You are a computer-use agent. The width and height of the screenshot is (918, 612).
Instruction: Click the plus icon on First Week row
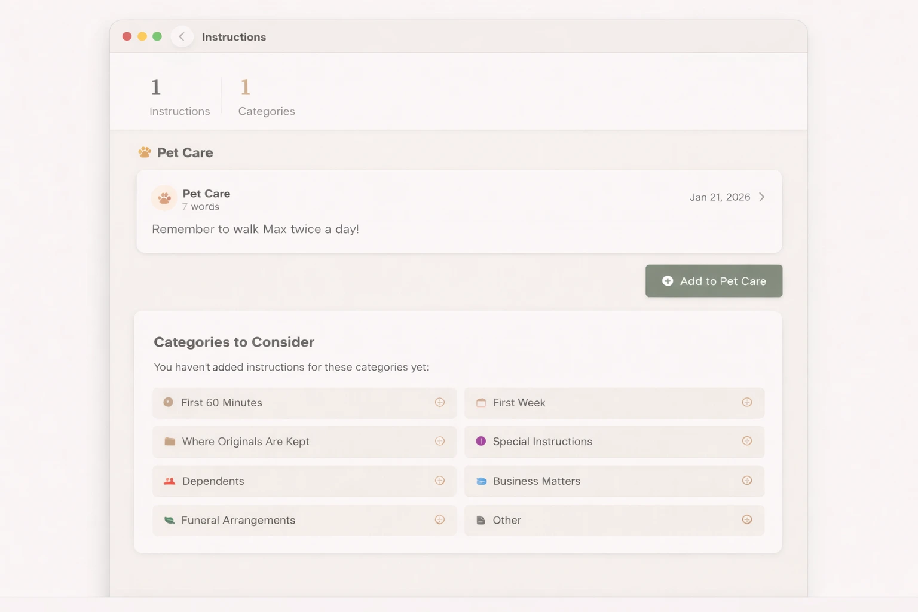pyautogui.click(x=746, y=403)
